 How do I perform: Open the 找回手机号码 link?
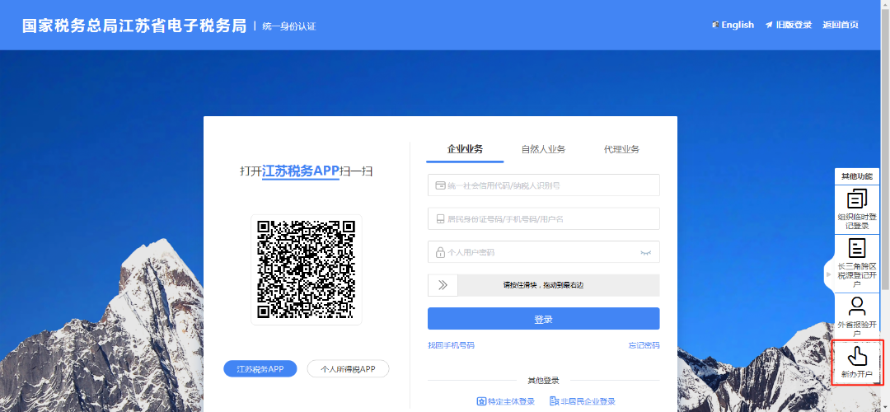coord(451,345)
